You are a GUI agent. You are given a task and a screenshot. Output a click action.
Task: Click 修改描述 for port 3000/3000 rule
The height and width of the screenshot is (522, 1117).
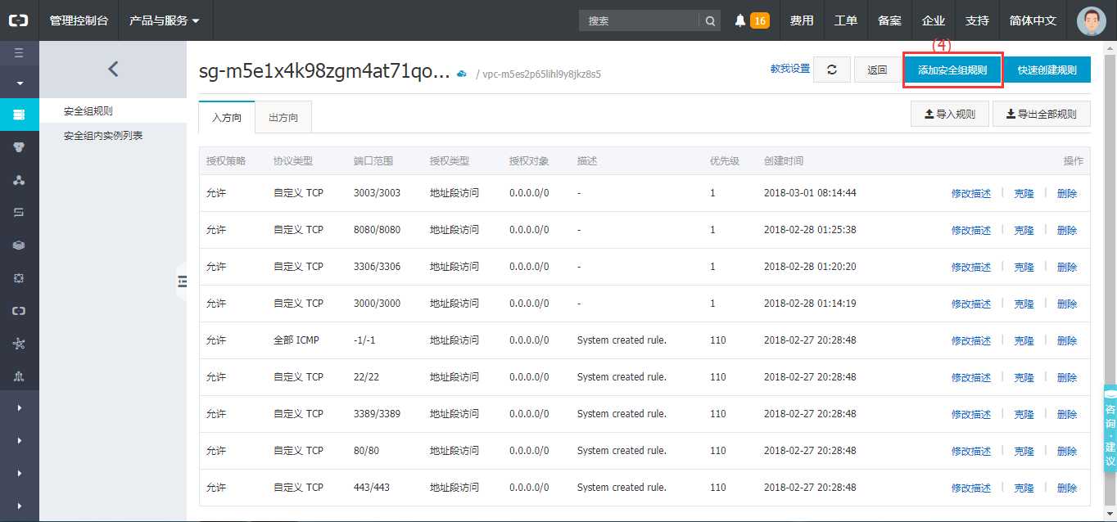971,304
